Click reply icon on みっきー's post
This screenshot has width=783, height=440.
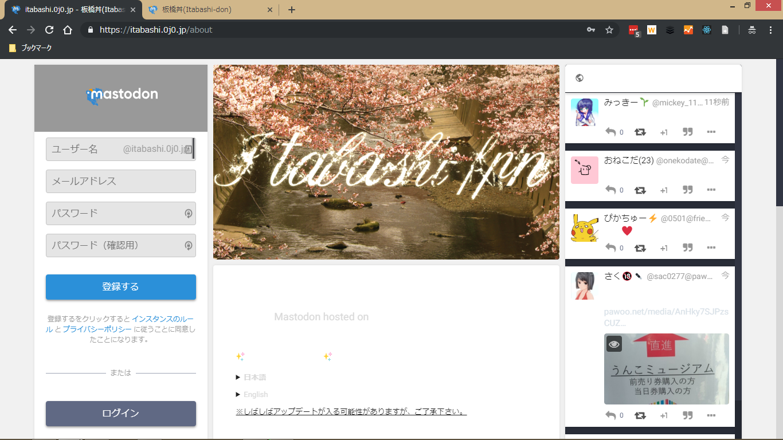[x=611, y=132]
